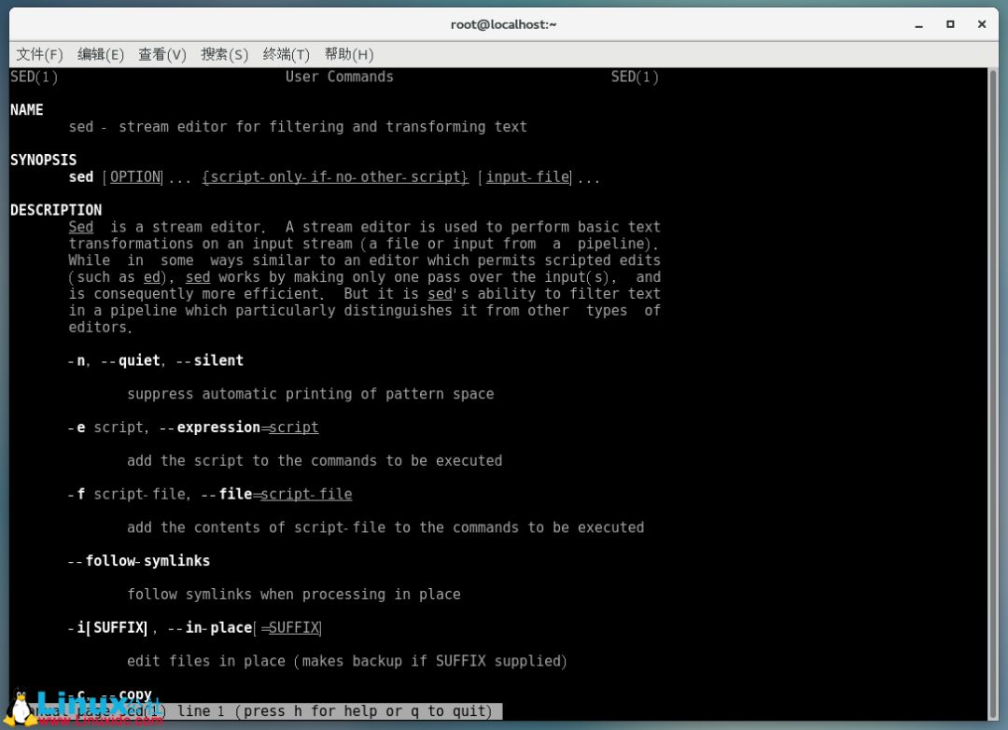
Task: Click the --follow-symlinks option text
Action: coord(139,561)
